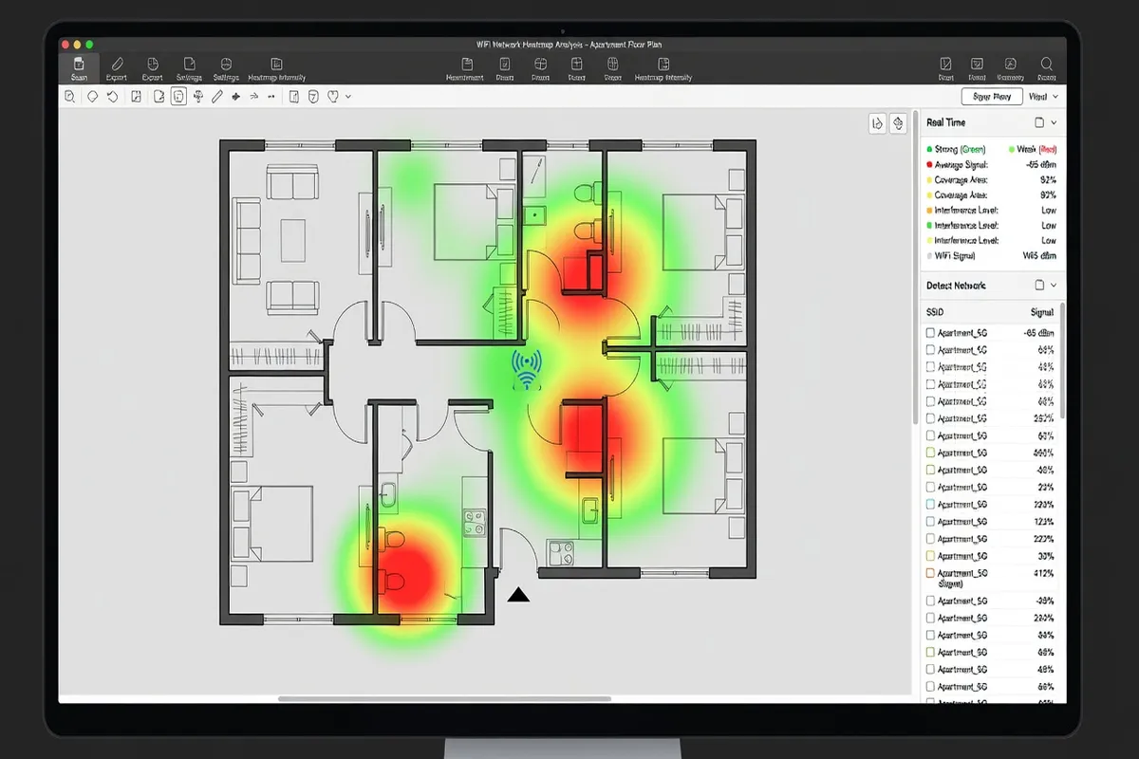Sort by the Signal column header
The height and width of the screenshot is (759, 1139).
click(x=1042, y=312)
